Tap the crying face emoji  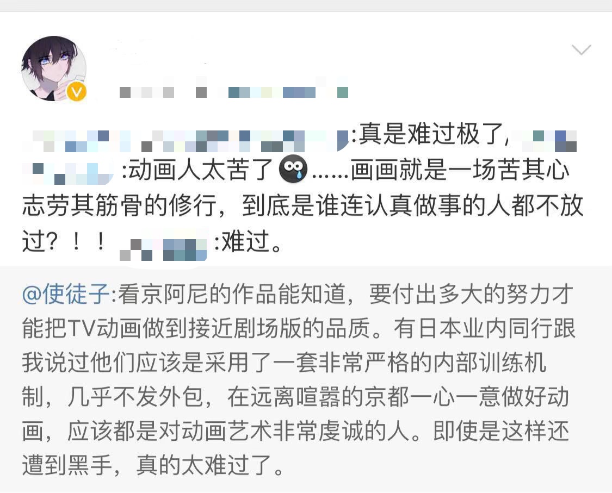(294, 169)
